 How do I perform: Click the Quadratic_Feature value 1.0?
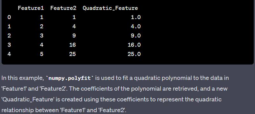click(136, 17)
